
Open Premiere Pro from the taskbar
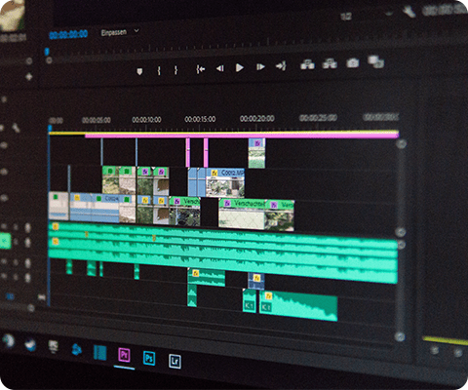click(x=124, y=355)
